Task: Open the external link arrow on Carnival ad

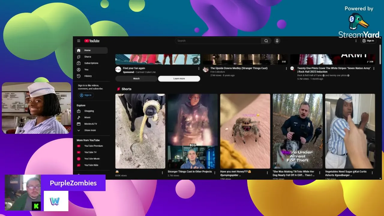Action: [x=196, y=60]
